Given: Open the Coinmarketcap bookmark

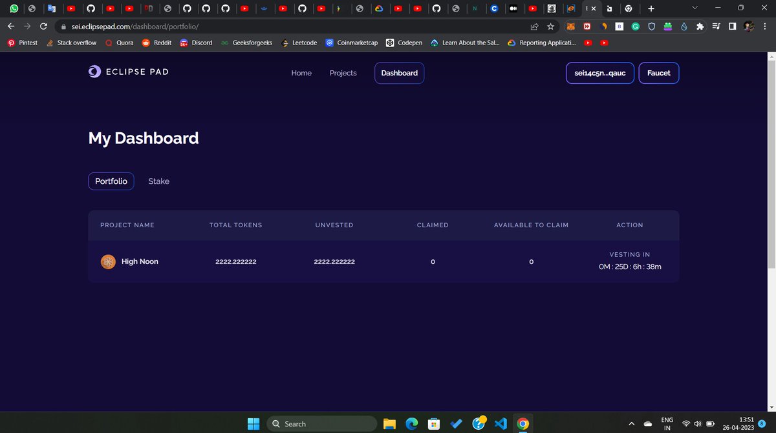Looking at the screenshot, I should tap(351, 43).
